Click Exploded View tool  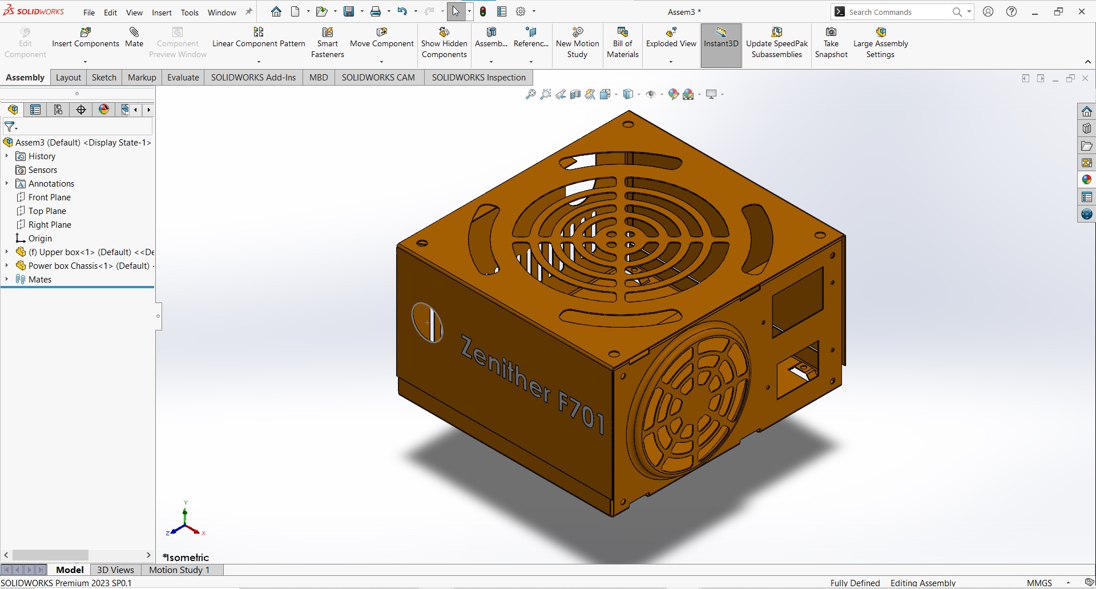tap(671, 38)
